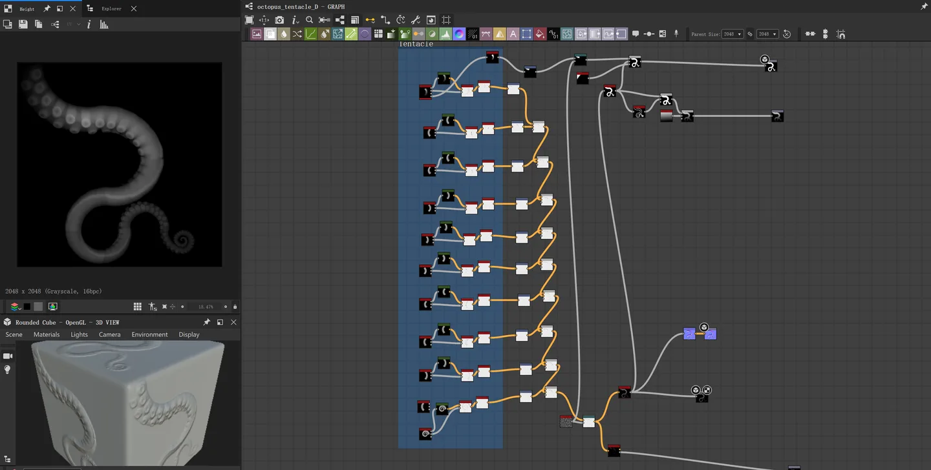
Task: Toggle link between parent size width and height
Action: pos(750,34)
